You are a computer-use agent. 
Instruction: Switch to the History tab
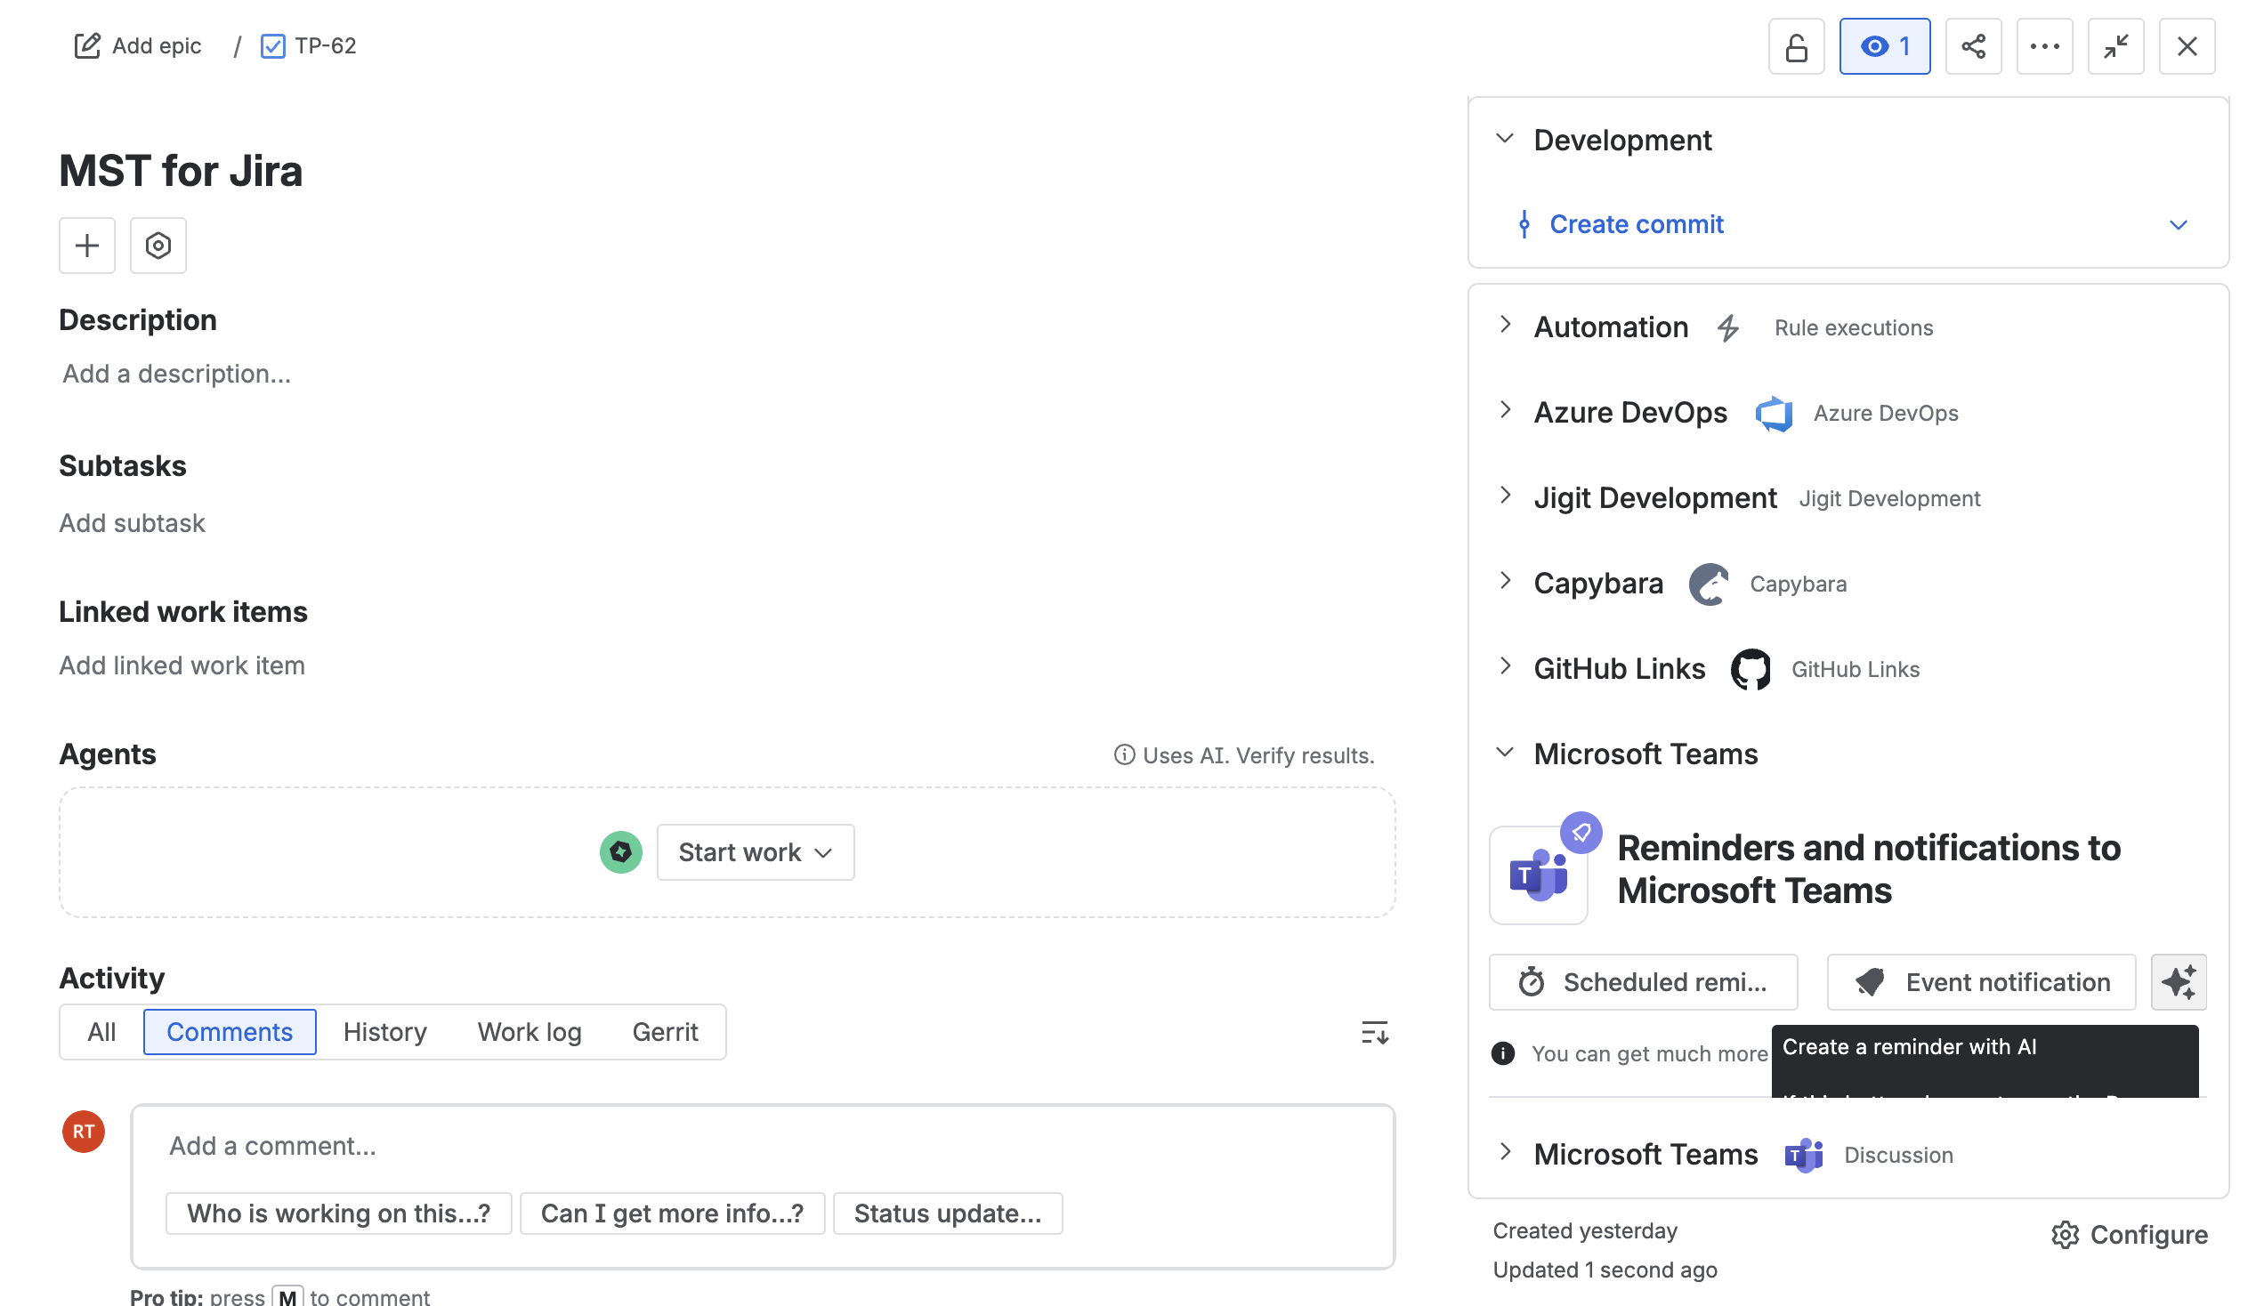pos(384,1031)
